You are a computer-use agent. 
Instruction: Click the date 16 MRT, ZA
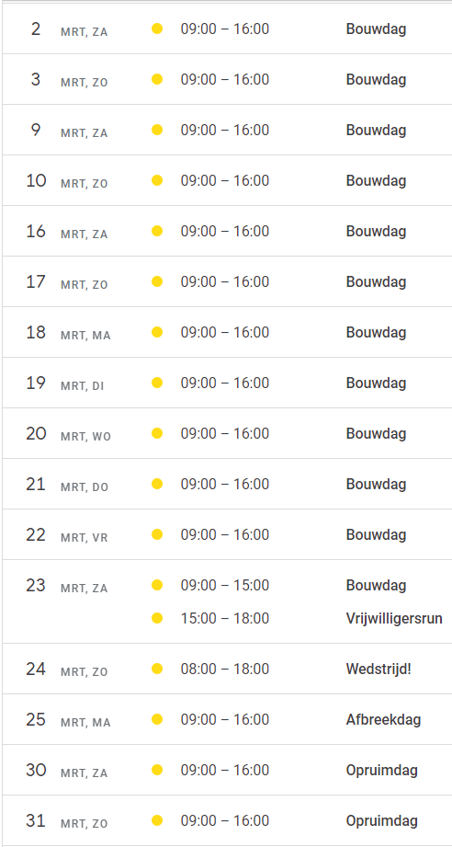pyautogui.click(x=67, y=232)
